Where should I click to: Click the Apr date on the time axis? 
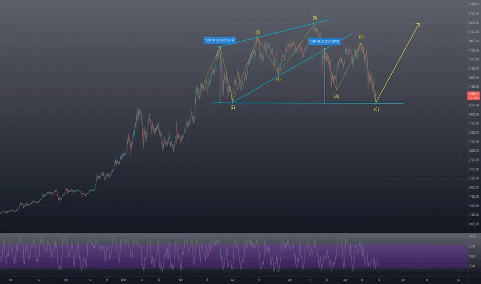(x=290, y=280)
